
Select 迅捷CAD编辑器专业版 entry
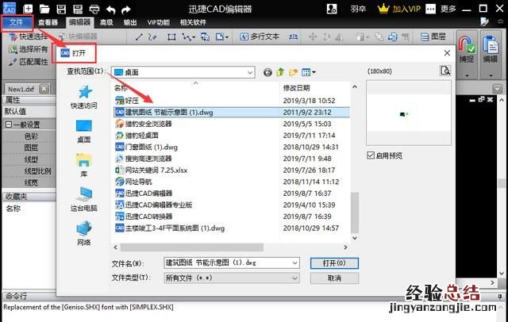154,205
